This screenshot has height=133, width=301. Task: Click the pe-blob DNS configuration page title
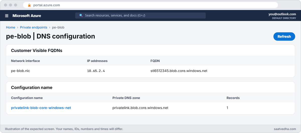pyautogui.click(x=50, y=36)
